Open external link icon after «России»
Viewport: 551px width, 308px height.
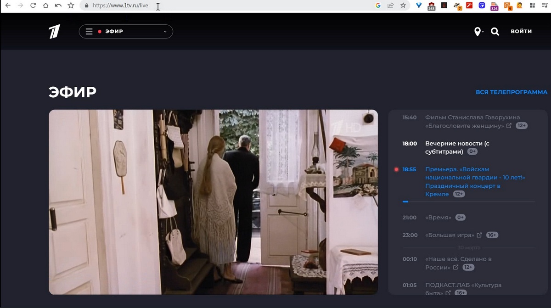(x=455, y=267)
